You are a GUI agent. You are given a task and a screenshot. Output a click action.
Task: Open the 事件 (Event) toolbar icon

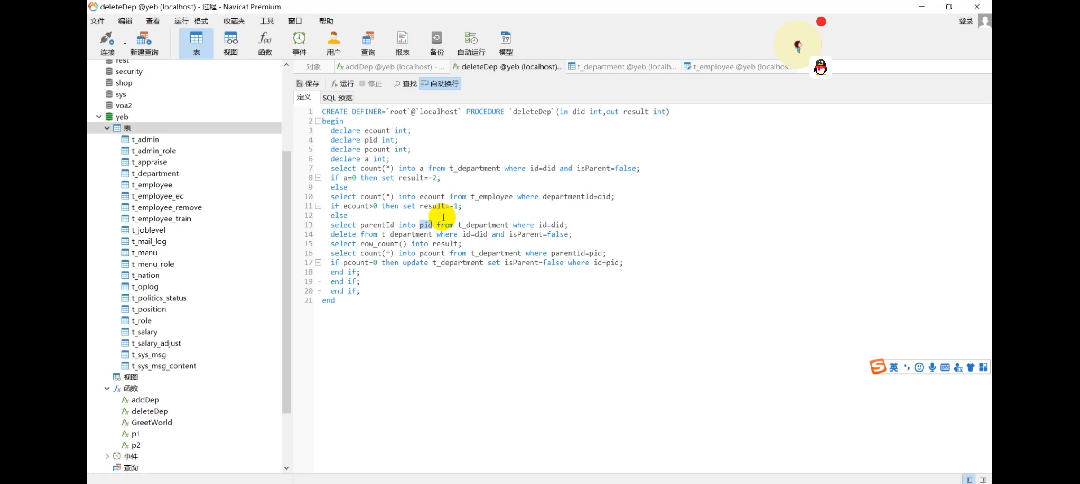299,43
